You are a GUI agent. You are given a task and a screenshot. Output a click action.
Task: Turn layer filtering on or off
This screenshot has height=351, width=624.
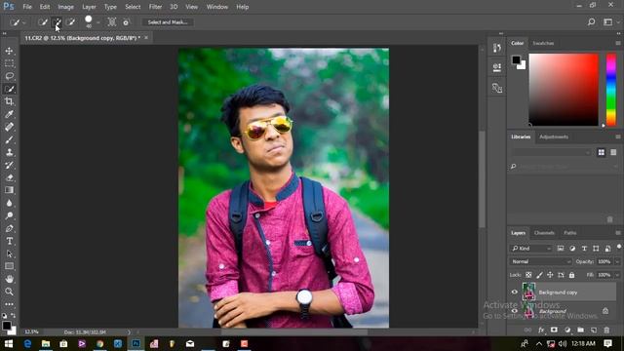pos(619,247)
